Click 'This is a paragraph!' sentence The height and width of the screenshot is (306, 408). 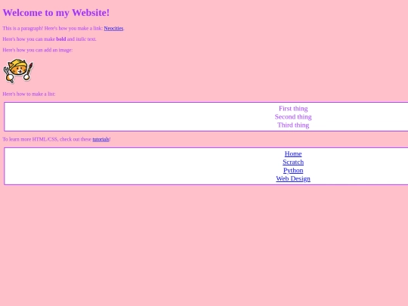point(23,29)
